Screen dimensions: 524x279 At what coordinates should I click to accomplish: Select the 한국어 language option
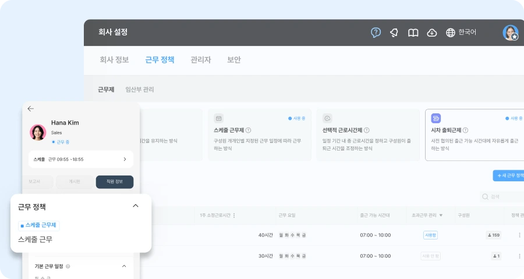(467, 32)
